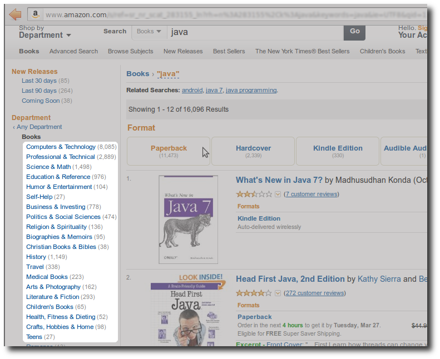Click the Amazon favicon in address bar

click(36, 14)
